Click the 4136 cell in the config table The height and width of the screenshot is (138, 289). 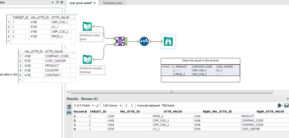34,70
